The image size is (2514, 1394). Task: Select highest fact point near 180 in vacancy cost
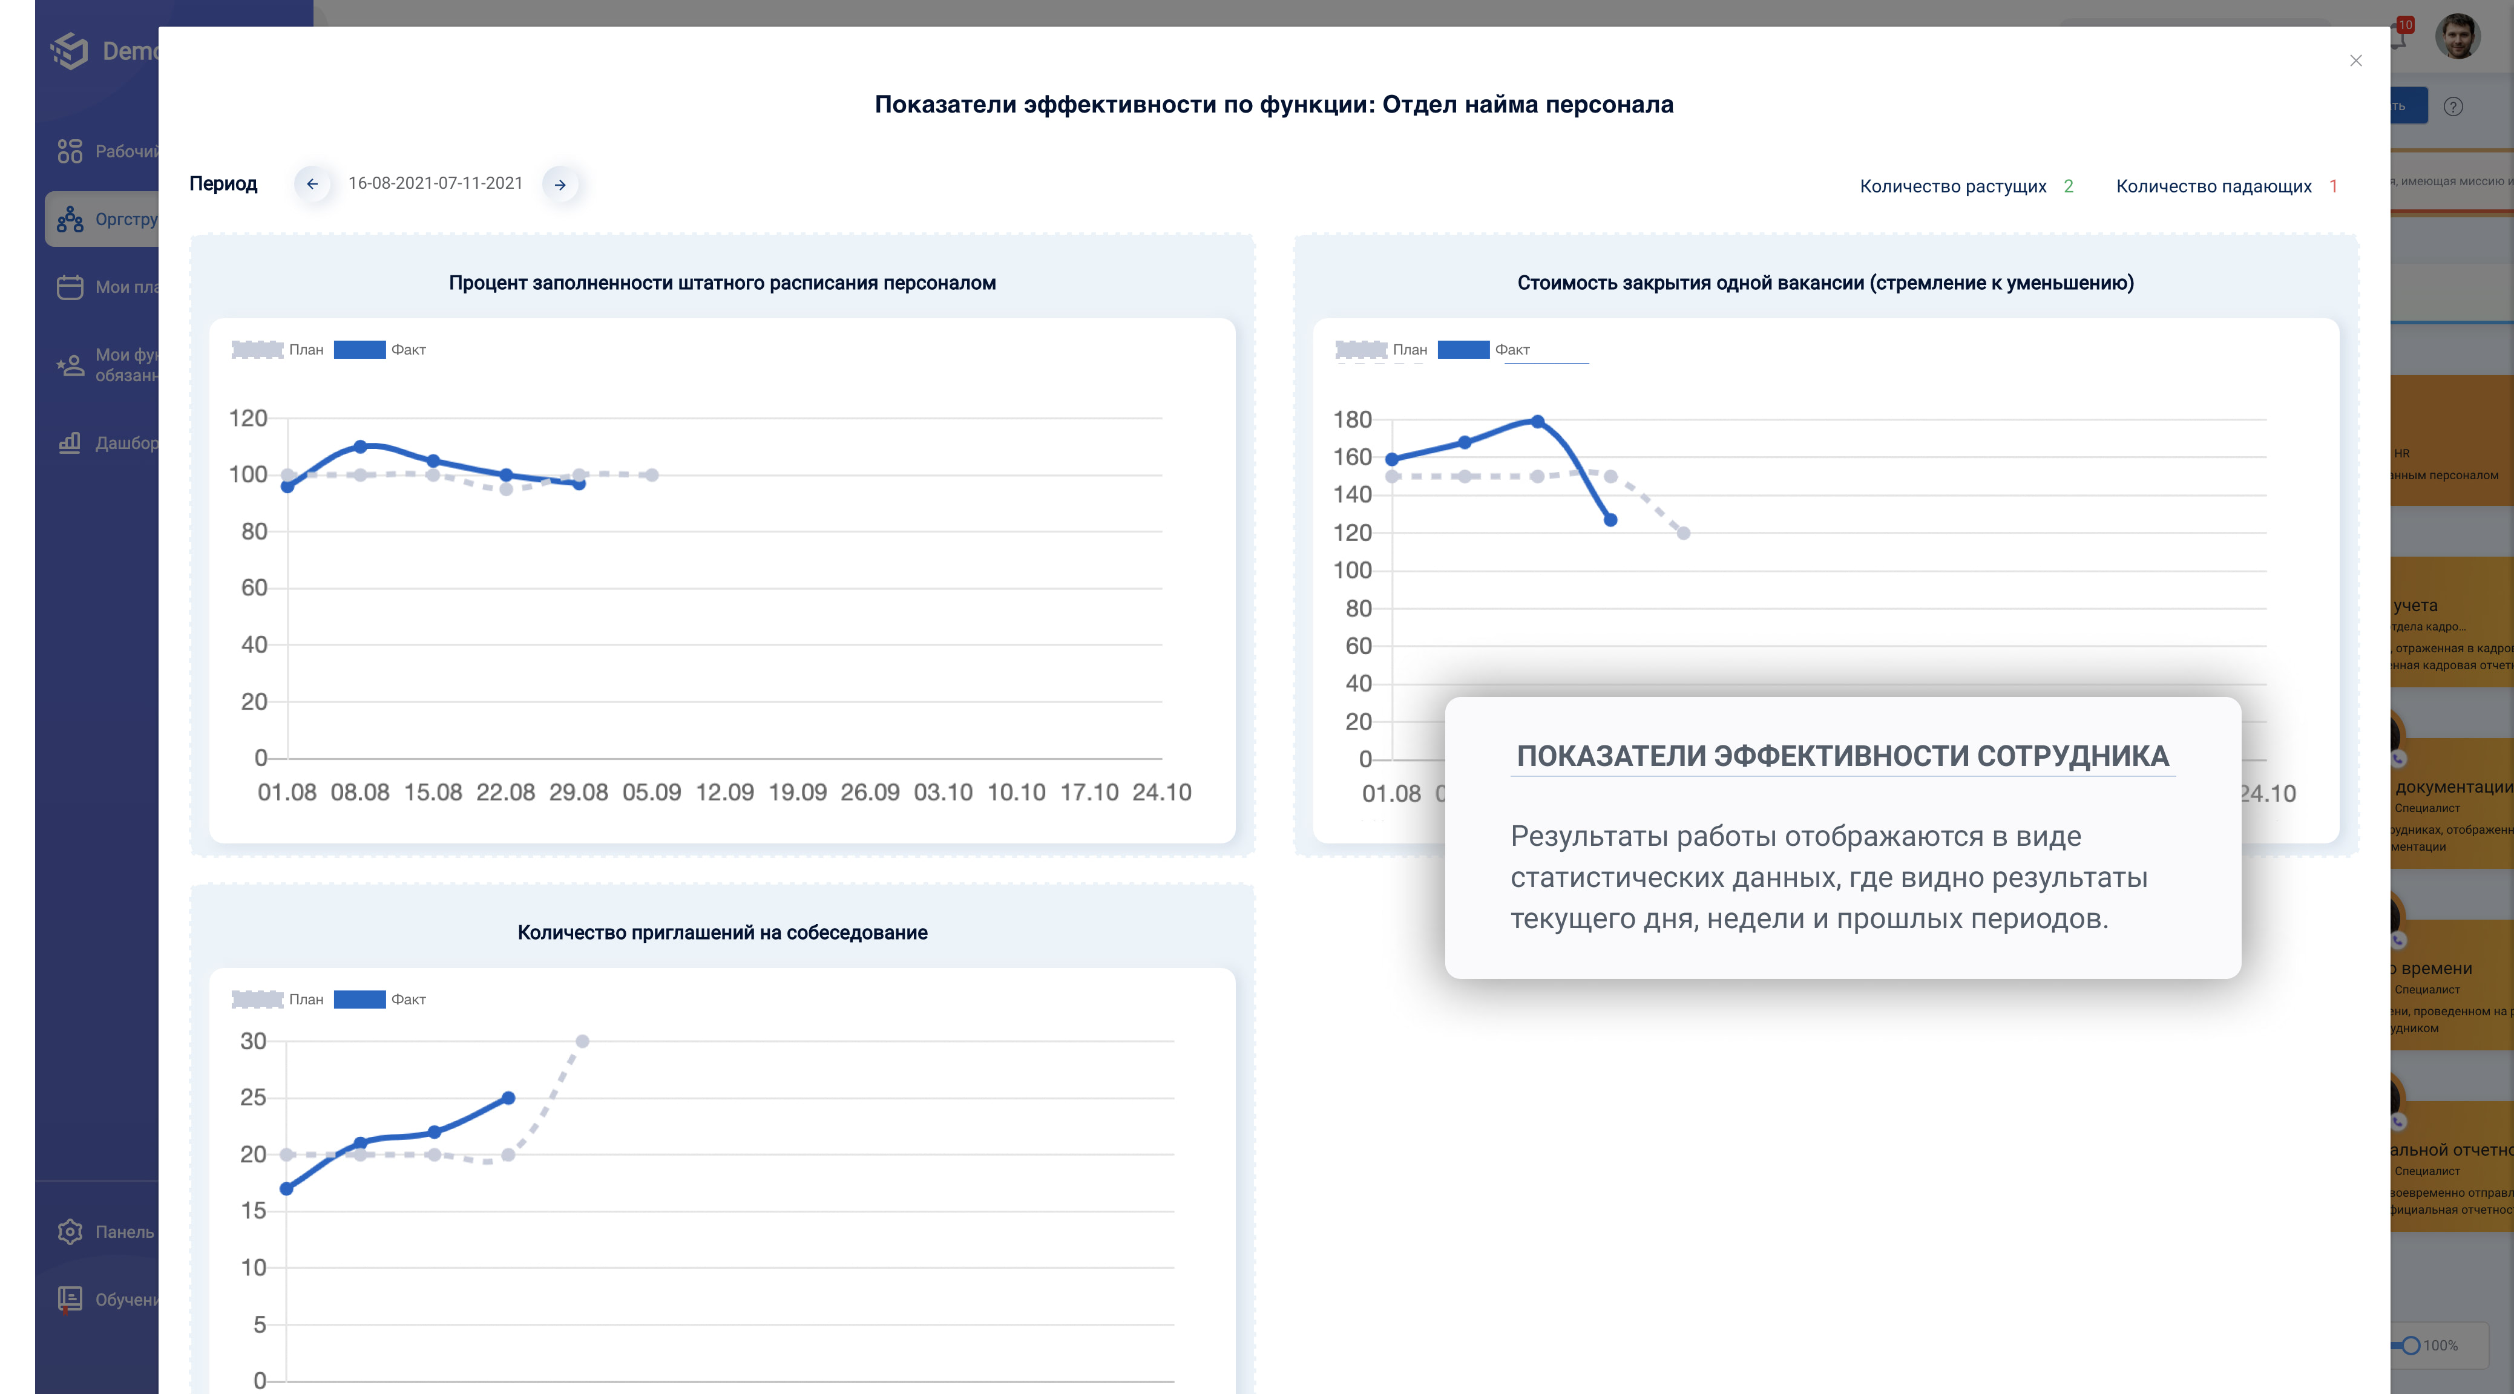click(1537, 422)
